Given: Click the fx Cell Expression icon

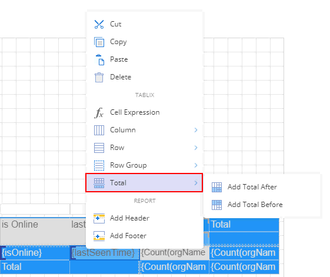Looking at the screenshot, I should point(99,112).
